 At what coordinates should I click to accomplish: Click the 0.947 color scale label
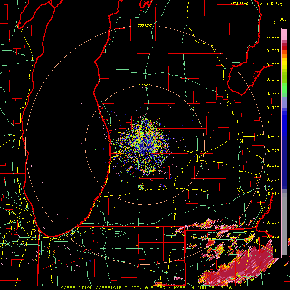point(273,51)
